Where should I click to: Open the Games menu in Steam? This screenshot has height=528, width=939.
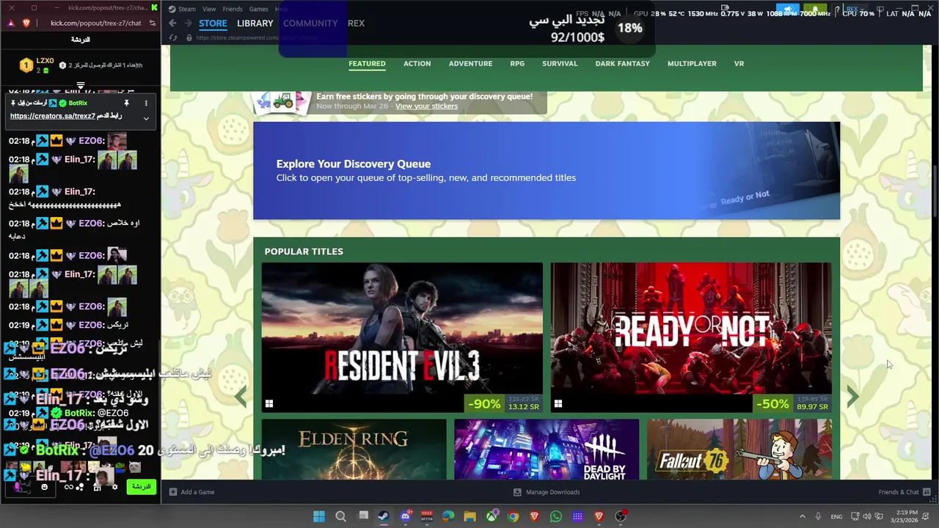tap(258, 9)
